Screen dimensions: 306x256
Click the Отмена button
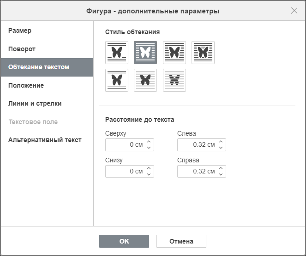[x=181, y=241]
